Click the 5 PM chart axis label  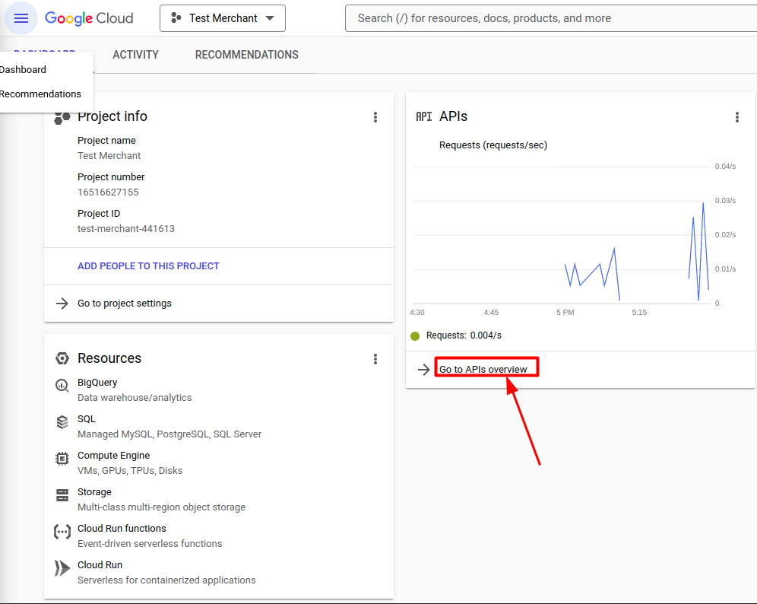[x=565, y=313]
